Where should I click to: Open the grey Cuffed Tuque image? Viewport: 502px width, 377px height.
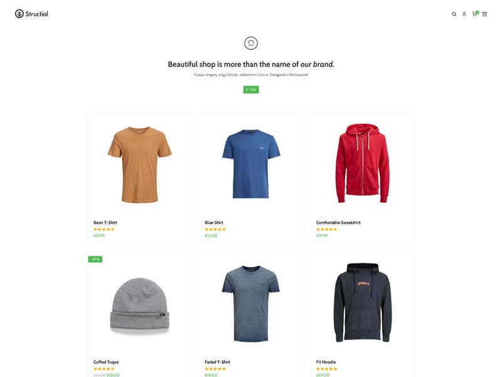(x=139, y=306)
